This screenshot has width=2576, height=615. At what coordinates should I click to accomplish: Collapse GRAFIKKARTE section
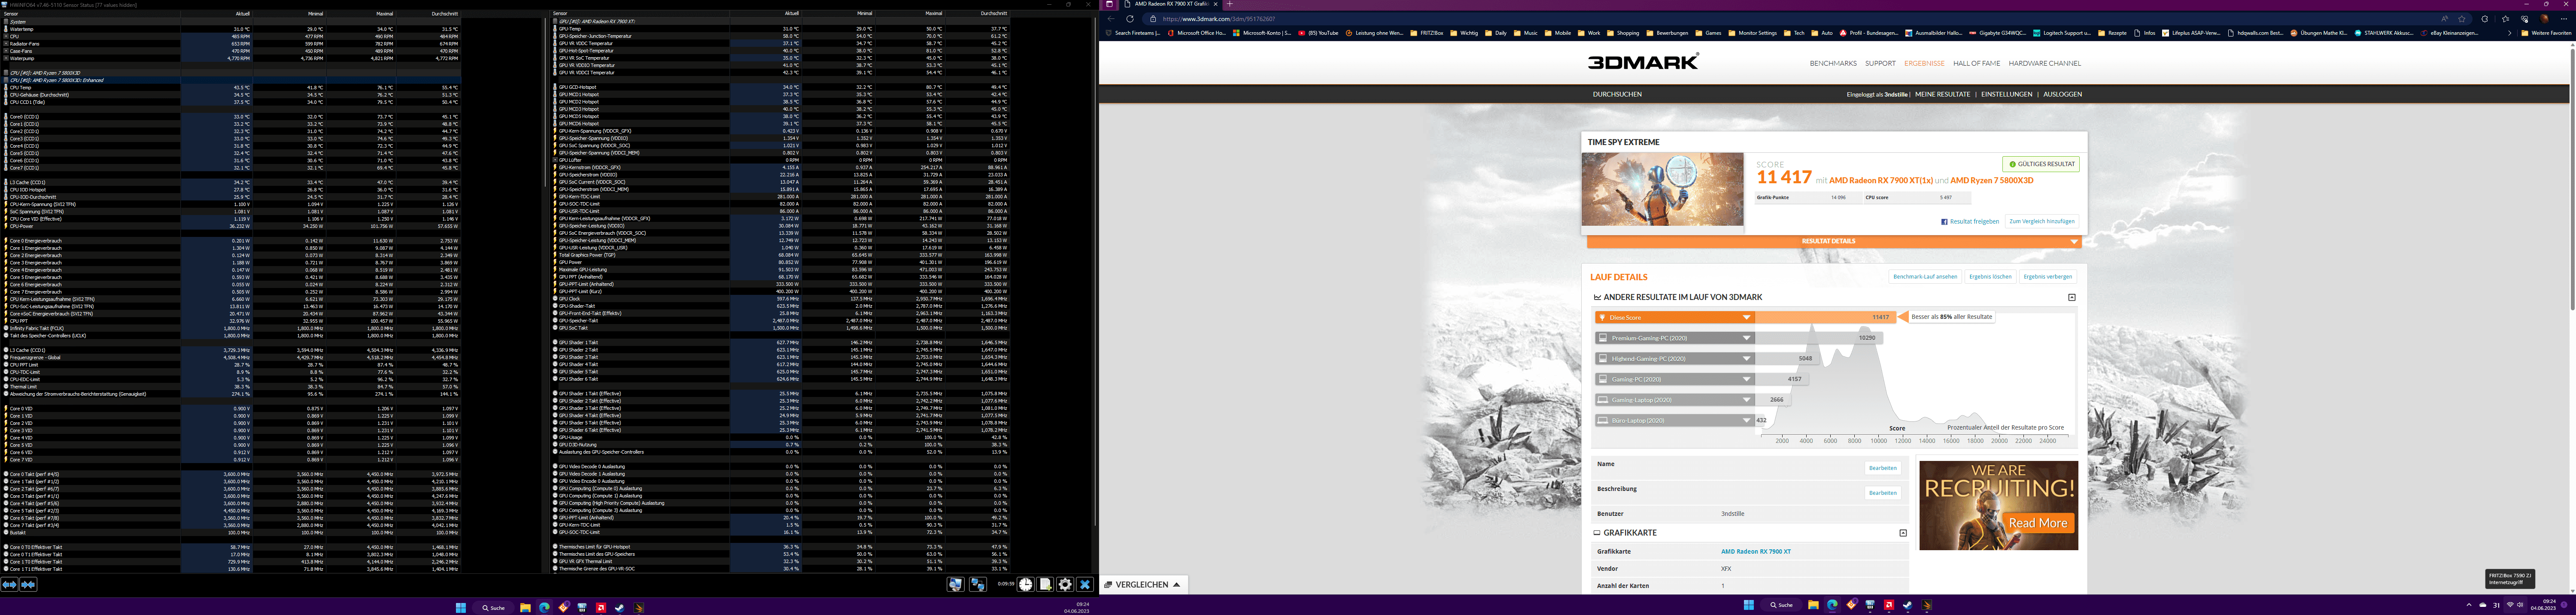pos(1903,533)
